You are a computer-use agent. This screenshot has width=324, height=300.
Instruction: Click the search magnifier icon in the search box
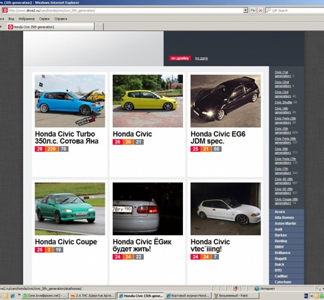coord(269,10)
